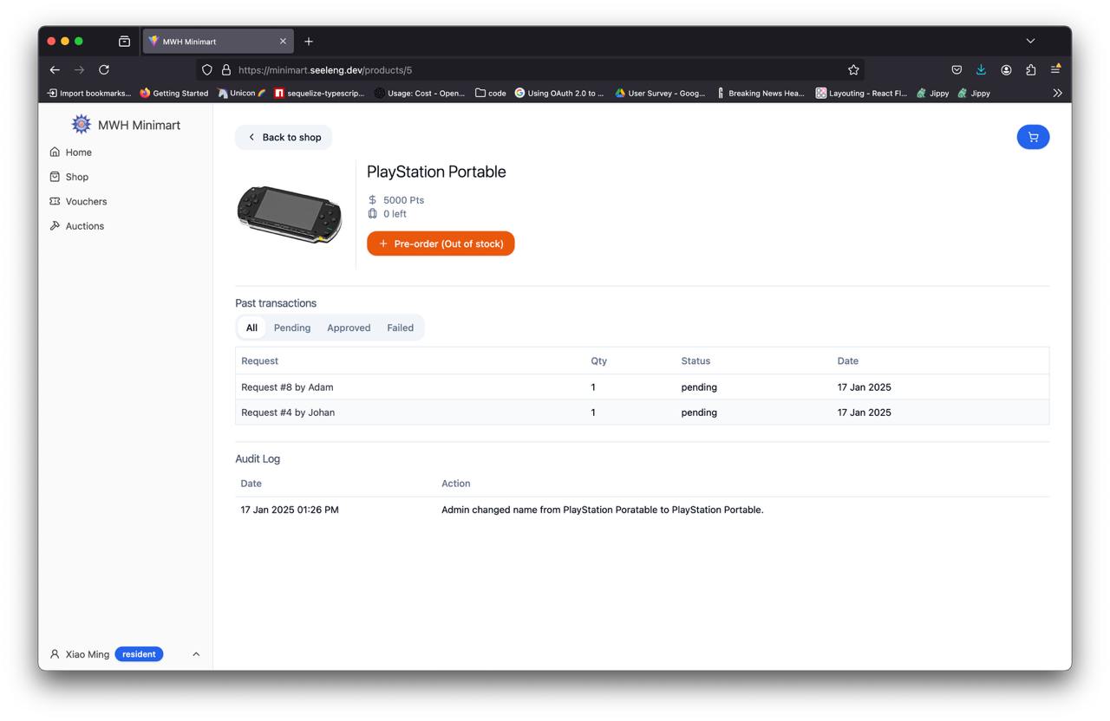The image size is (1110, 721).
Task: Select the Approved transactions tab
Action: (349, 328)
